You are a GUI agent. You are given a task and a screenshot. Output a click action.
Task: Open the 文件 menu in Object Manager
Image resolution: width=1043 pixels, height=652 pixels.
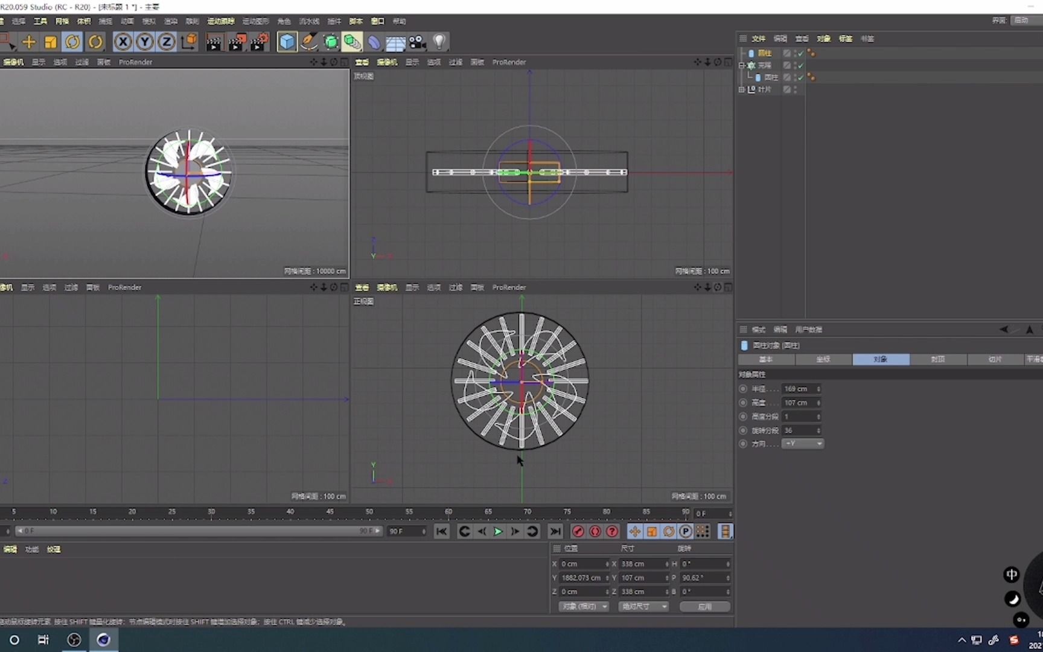(x=759, y=39)
